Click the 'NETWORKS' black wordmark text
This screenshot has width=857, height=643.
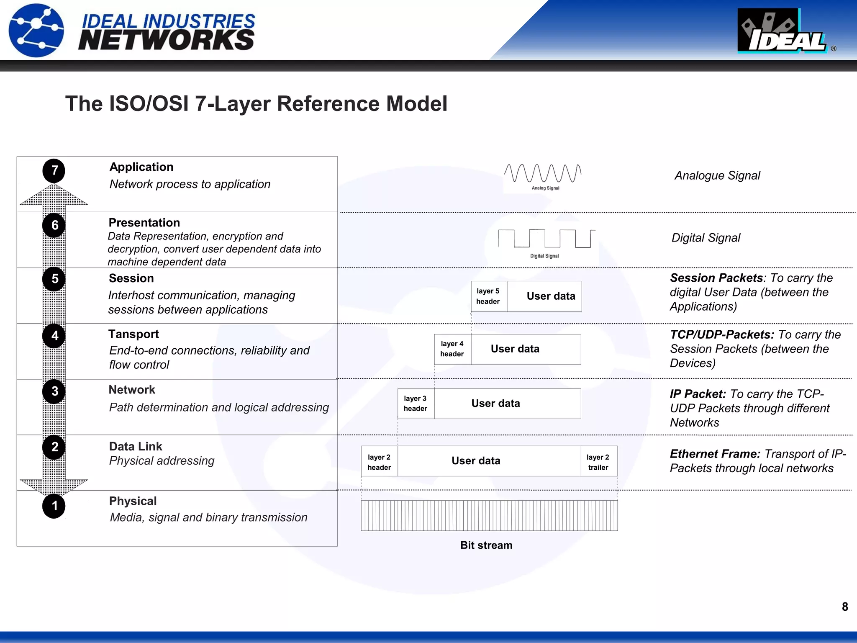[x=166, y=40]
